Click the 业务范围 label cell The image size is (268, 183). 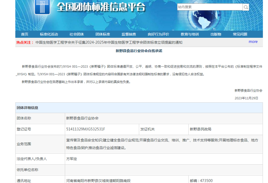pos(40,144)
